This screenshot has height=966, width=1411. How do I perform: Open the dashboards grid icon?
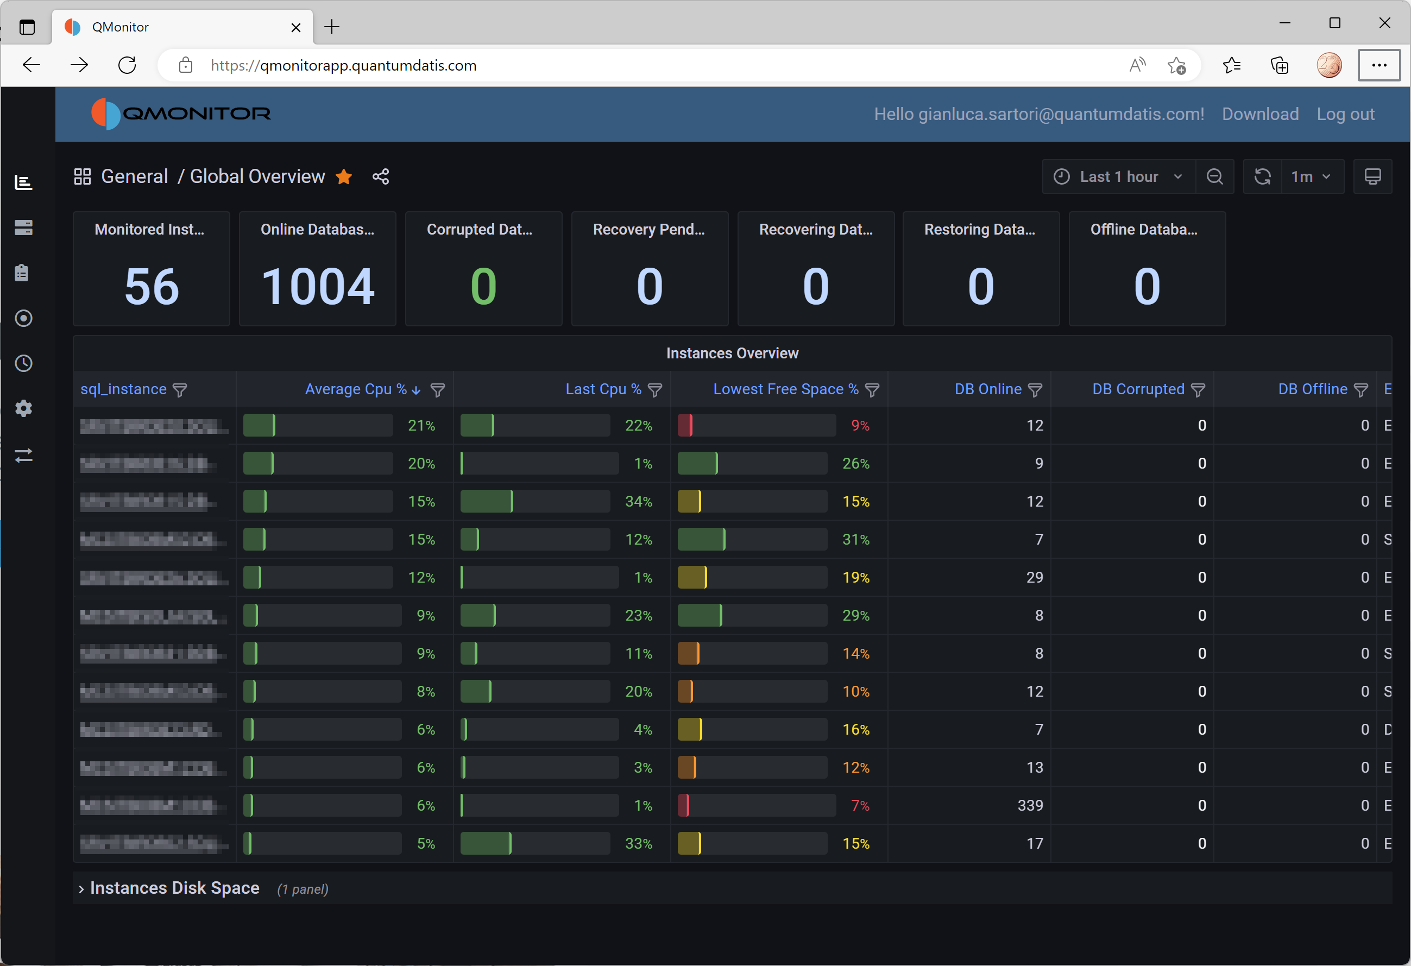coord(82,176)
